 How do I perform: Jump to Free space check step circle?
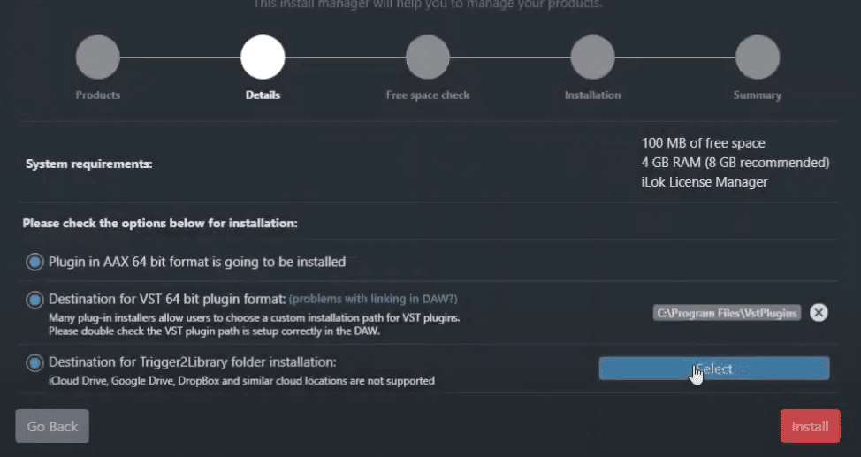pos(428,57)
